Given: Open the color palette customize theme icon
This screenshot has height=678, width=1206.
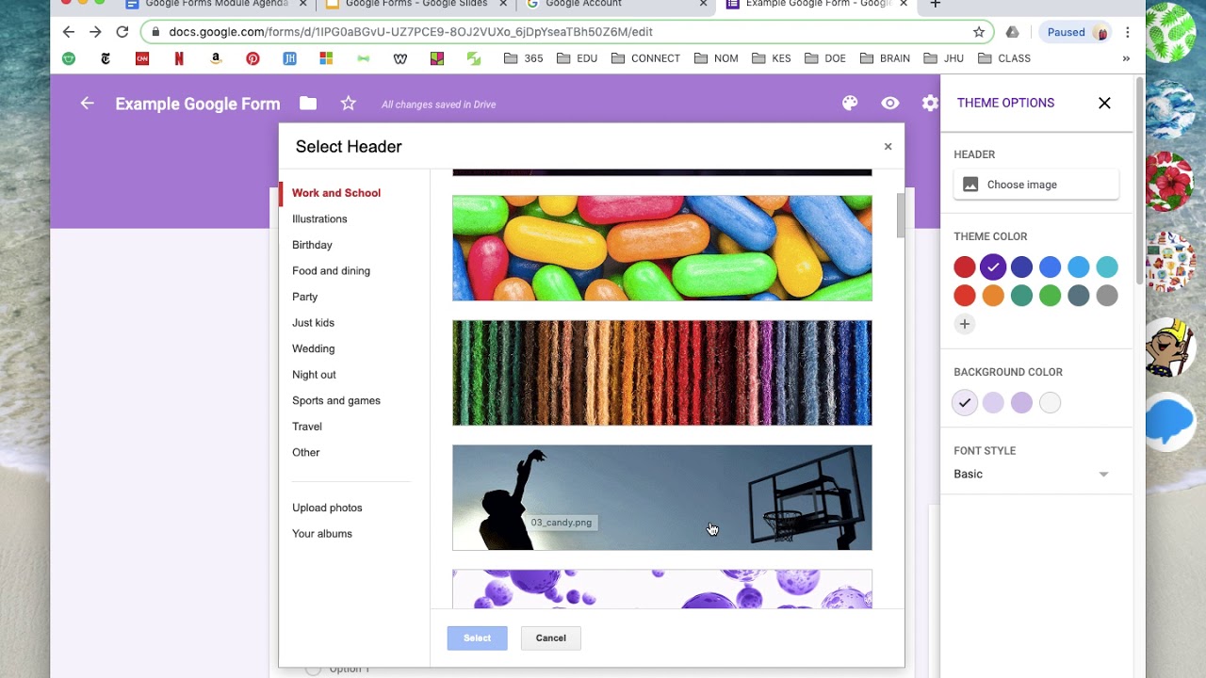Looking at the screenshot, I should 850,104.
